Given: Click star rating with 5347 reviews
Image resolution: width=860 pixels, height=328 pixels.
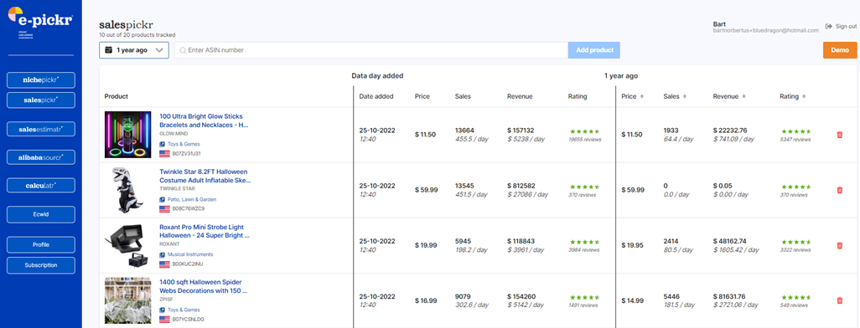Looking at the screenshot, I should click(795, 131).
